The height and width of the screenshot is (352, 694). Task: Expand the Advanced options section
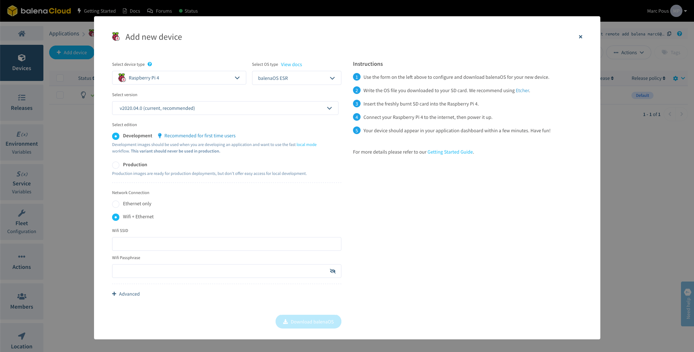pyautogui.click(x=126, y=293)
